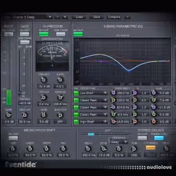Click the 814.8 Hz frequency knob
This screenshot has height=176, width=176.
point(113,107)
